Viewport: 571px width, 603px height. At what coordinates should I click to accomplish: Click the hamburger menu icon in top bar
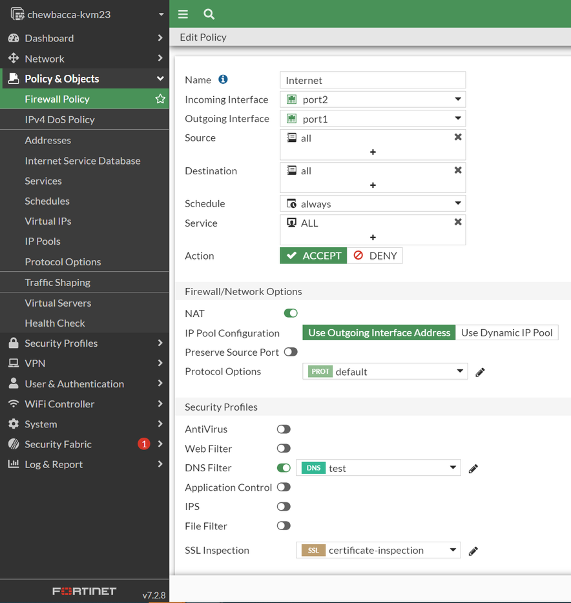pyautogui.click(x=183, y=14)
